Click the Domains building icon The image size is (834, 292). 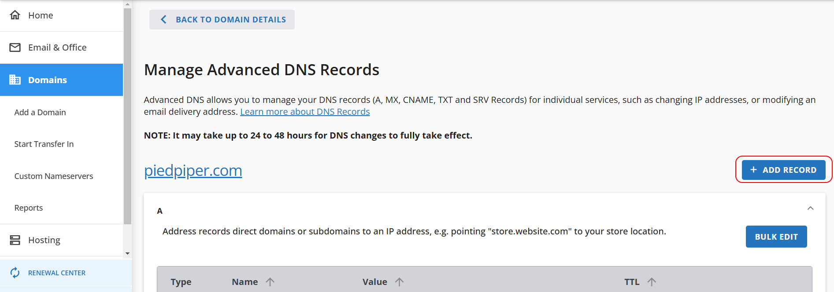[x=15, y=80]
